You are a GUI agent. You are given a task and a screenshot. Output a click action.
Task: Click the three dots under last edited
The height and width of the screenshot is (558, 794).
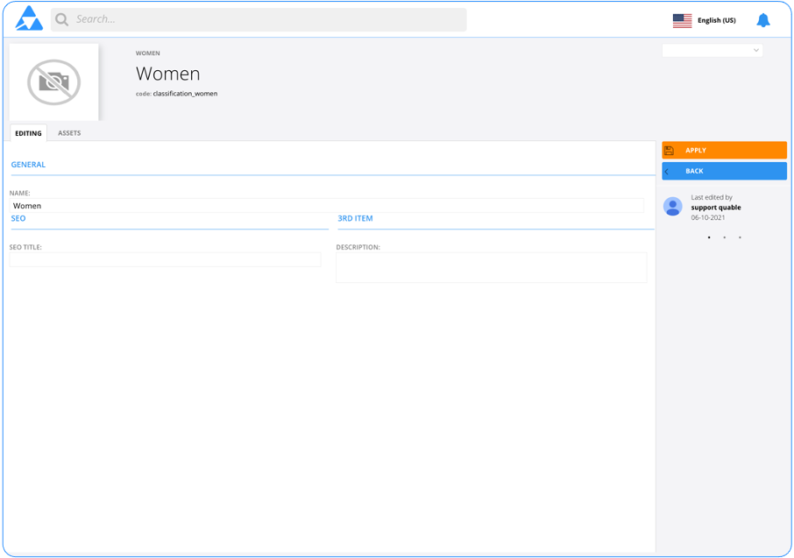pos(724,237)
